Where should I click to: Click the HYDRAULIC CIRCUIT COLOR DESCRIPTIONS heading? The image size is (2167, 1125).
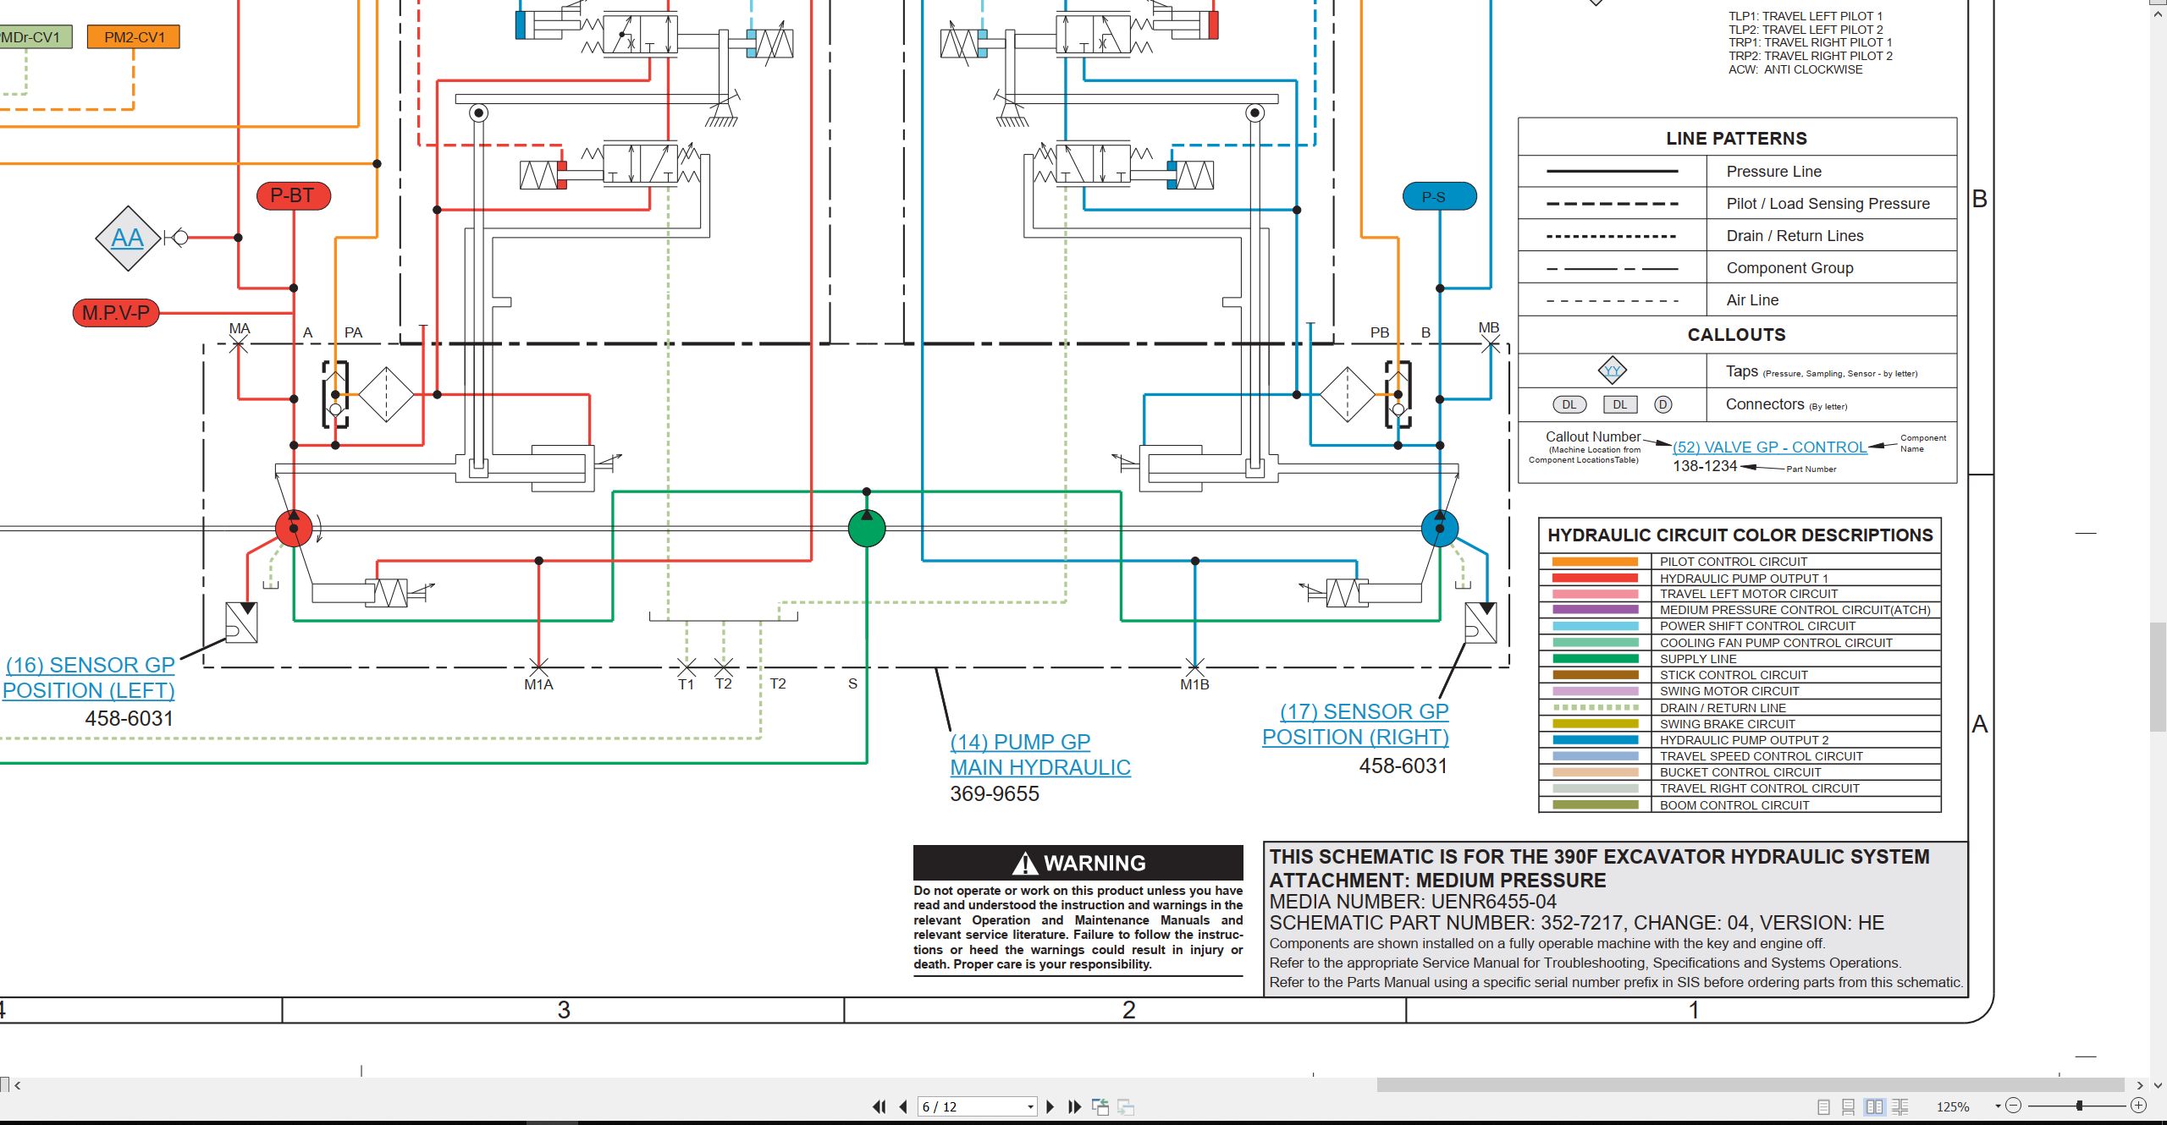click(1740, 535)
